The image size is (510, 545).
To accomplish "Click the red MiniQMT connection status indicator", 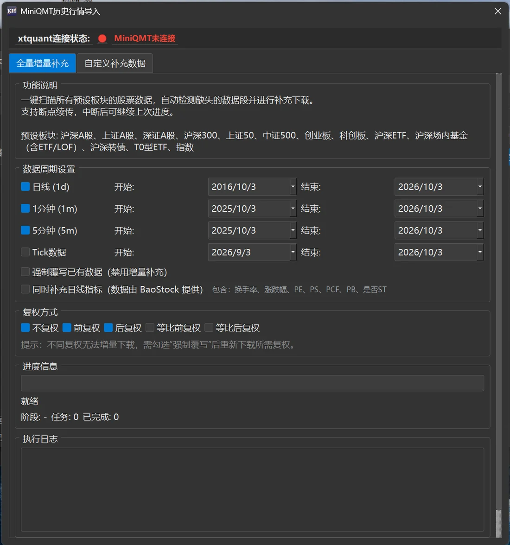I will tap(102, 38).
